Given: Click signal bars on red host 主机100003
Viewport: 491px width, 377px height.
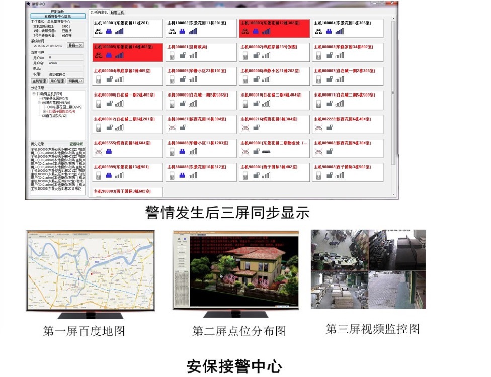Looking at the screenshot, I should (x=266, y=31).
